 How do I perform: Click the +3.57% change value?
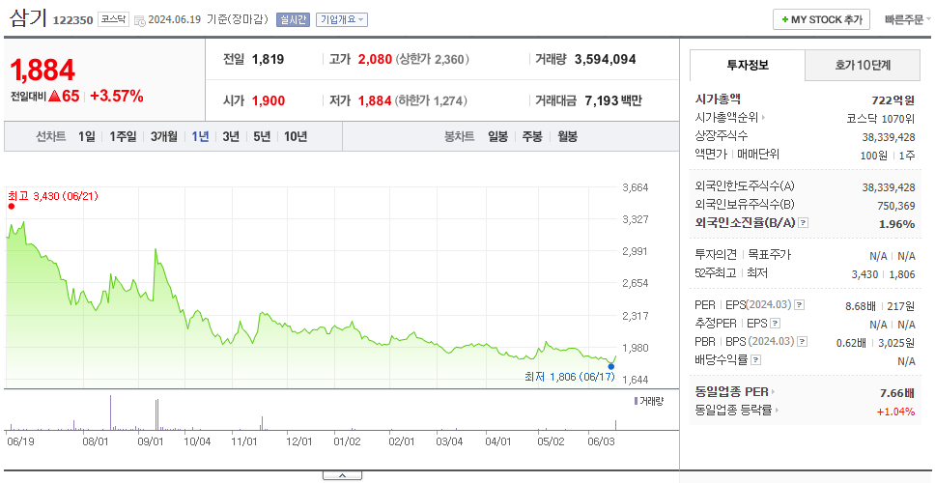tap(117, 96)
